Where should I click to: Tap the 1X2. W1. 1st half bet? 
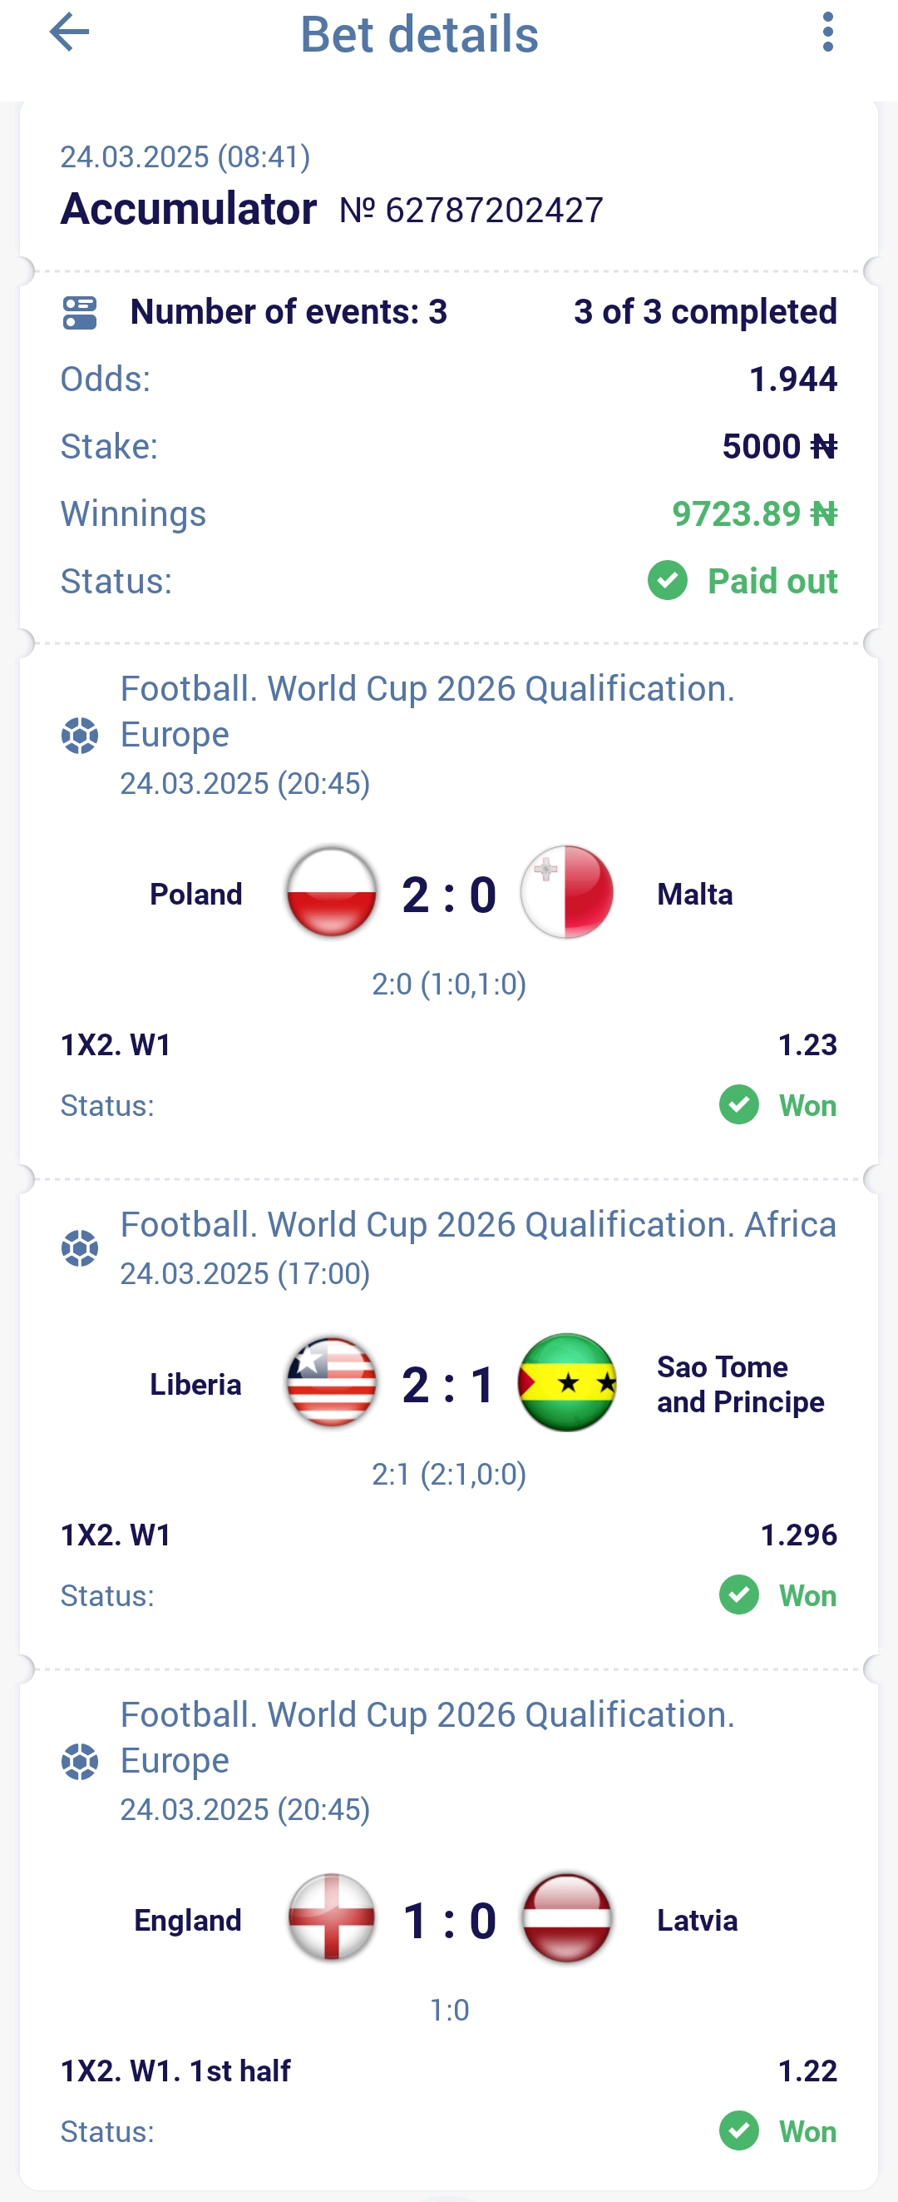pos(175,2071)
